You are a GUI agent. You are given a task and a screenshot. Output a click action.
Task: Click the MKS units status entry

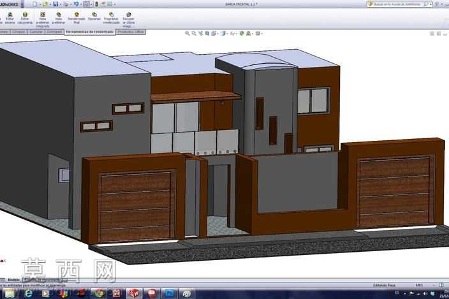point(419,285)
